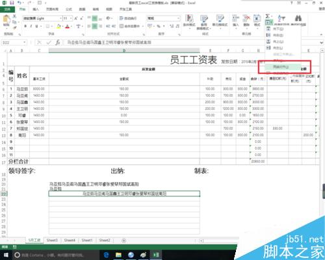Increase font size with larger A

[x=76, y=18]
